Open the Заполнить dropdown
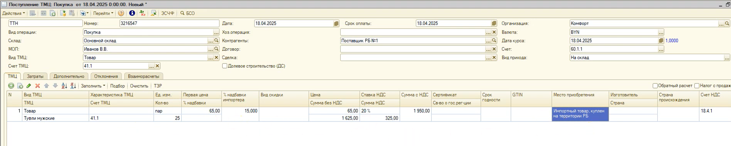Viewport: 731px width, 146px height. coord(93,86)
